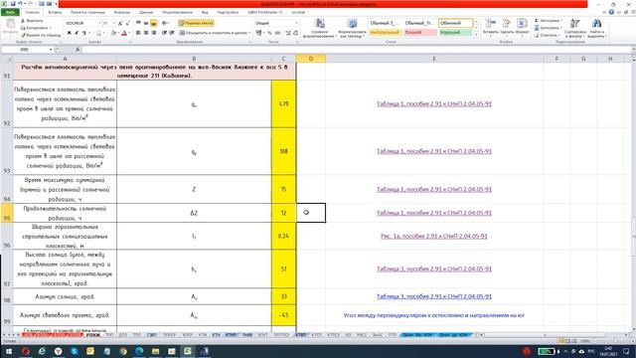Switch to Данные ribbon tab
Screen dimensions: 636x358
point(146,12)
